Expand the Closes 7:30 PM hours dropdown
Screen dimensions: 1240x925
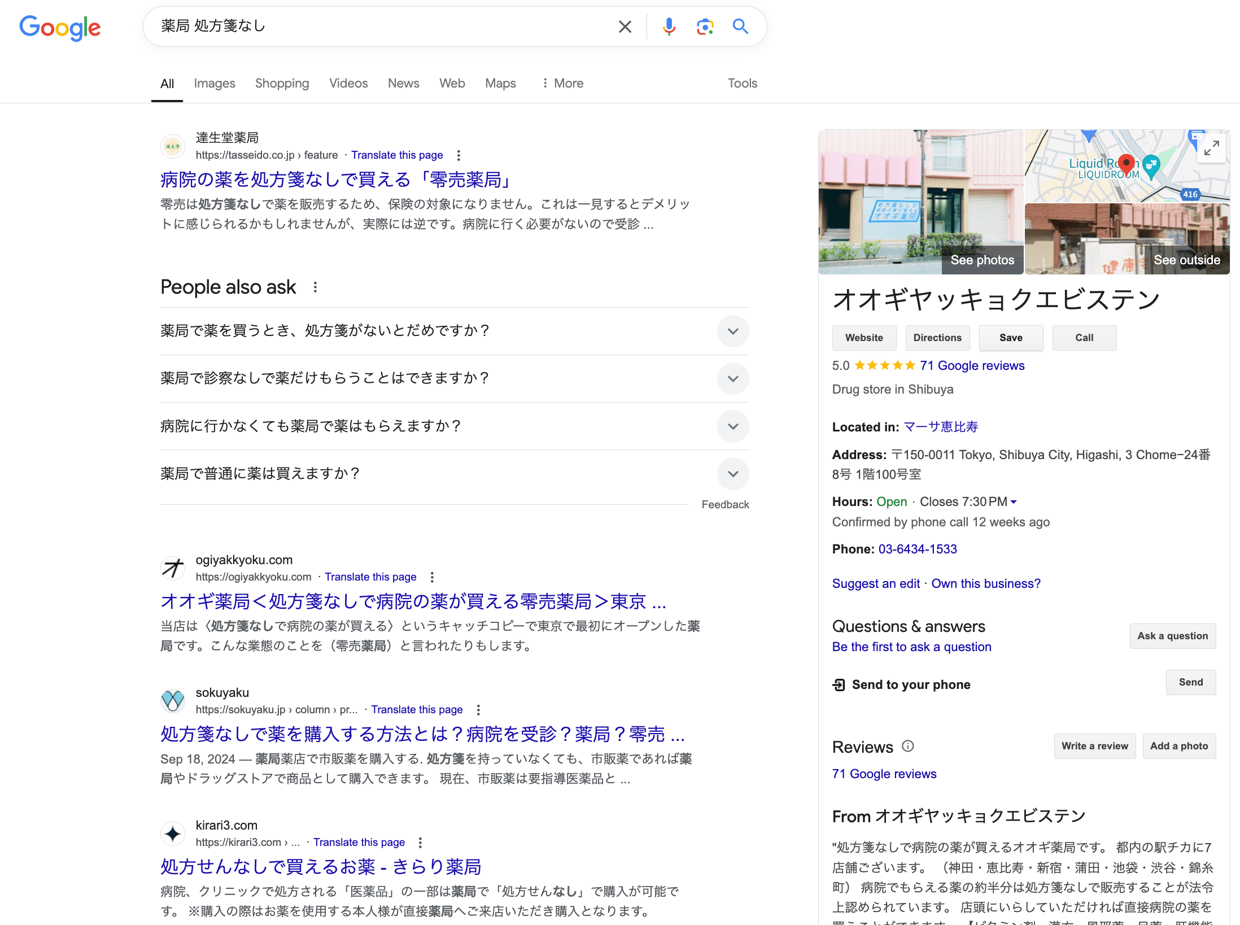click(1014, 502)
